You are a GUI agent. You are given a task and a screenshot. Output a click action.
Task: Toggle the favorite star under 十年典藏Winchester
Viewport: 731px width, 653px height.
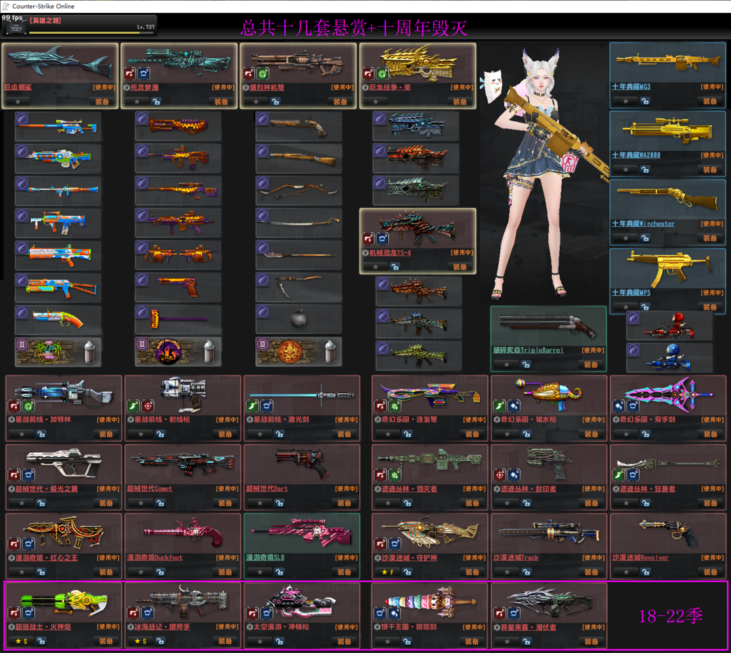[625, 238]
